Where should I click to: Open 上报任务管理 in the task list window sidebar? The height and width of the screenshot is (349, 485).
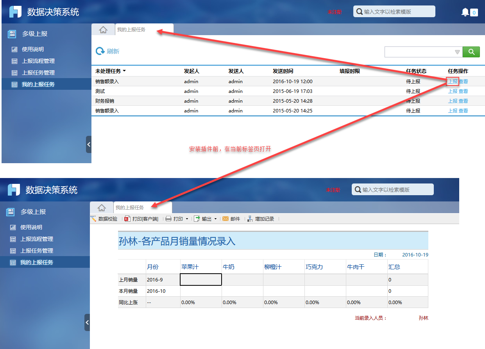click(x=38, y=73)
